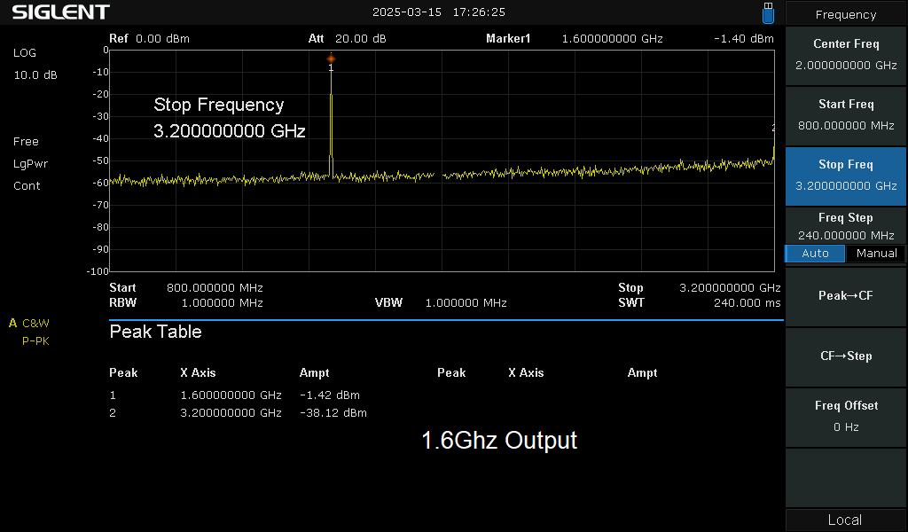Switch frequency step back to Auto

[814, 254]
